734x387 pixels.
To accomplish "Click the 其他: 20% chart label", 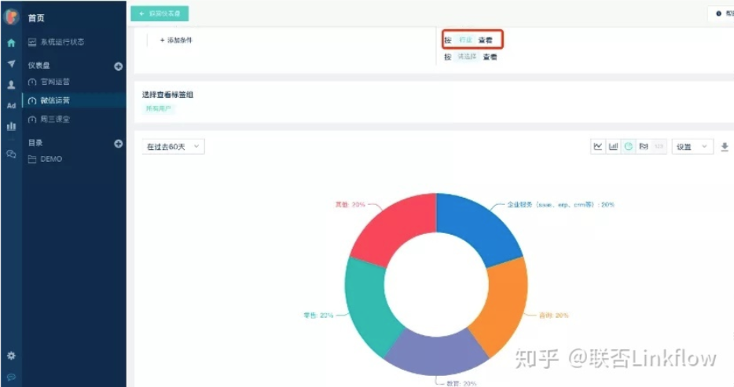I will click(x=350, y=205).
